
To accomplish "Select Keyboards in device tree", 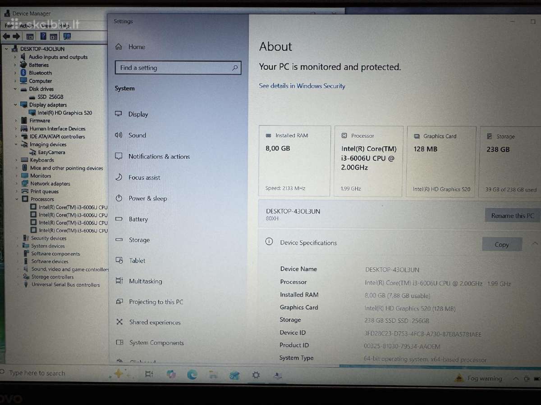I will click(42, 160).
